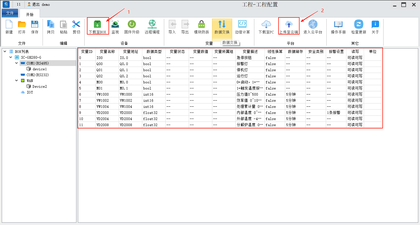The height and width of the screenshot is (225, 420).
Task: Select Device2 in the tree
Action: tap(39, 86)
